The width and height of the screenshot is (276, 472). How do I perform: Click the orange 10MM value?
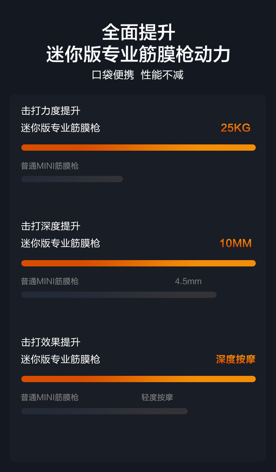pos(235,243)
